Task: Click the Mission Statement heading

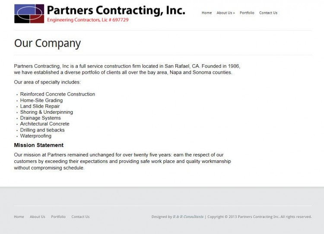Action: pyautogui.click(x=39, y=145)
